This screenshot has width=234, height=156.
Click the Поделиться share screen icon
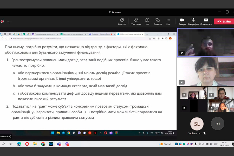206,21
